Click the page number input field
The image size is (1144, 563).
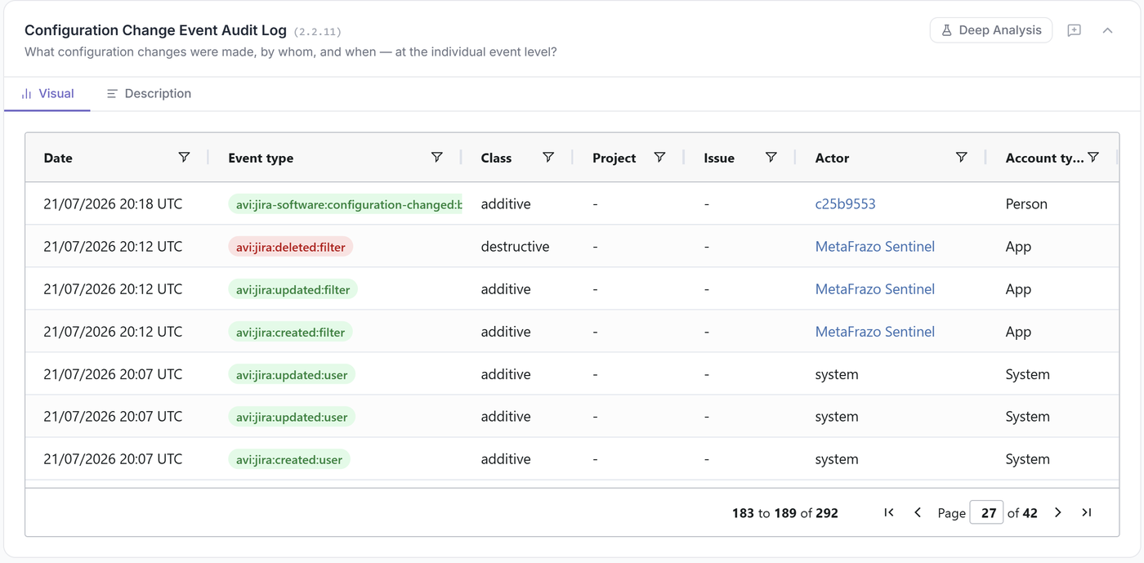click(x=986, y=513)
